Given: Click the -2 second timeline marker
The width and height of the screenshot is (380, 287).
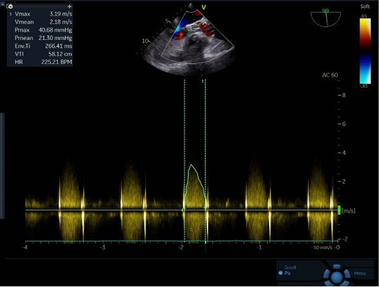Looking at the screenshot, I should (181, 248).
